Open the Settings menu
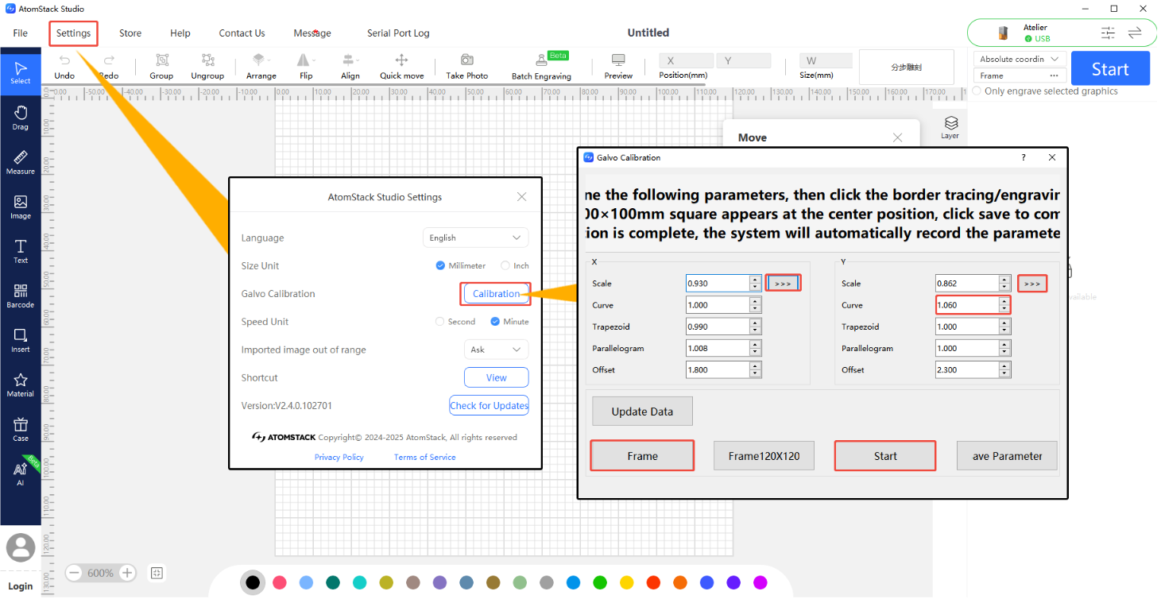Image resolution: width=1161 pixels, height=599 pixels. [x=74, y=33]
